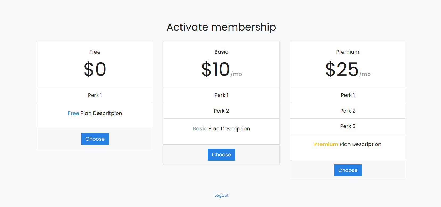Click the $25 per month price
Image resolution: width=441 pixels, height=207 pixels.
click(x=348, y=69)
